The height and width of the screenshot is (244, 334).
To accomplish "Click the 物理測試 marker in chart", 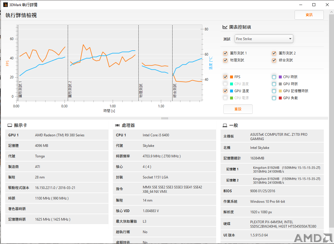I will [141, 90].
